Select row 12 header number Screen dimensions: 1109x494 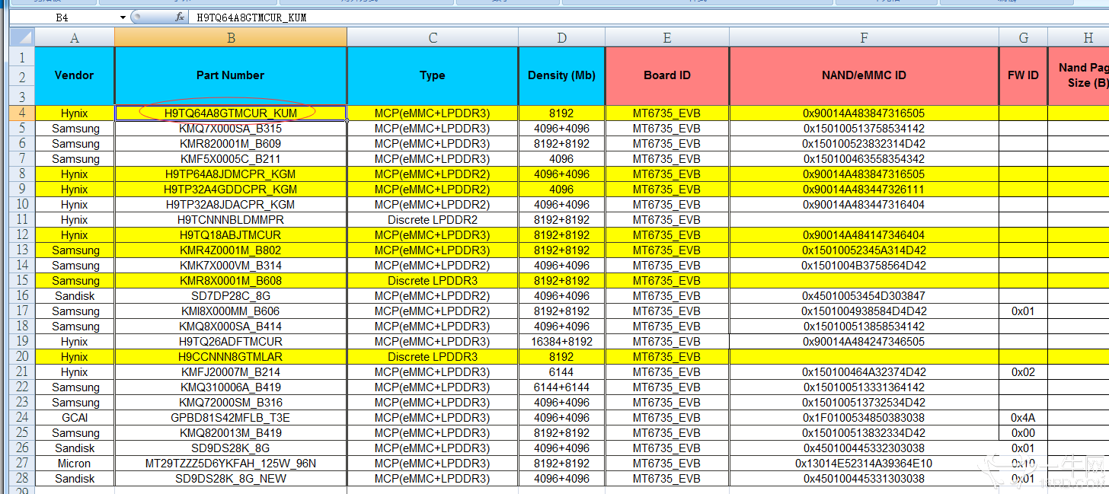tap(23, 234)
